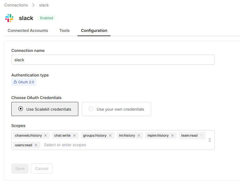Viewport: 240px width, 188px height.
Task: Click the slack breadcrumb item
Action: 44,5
